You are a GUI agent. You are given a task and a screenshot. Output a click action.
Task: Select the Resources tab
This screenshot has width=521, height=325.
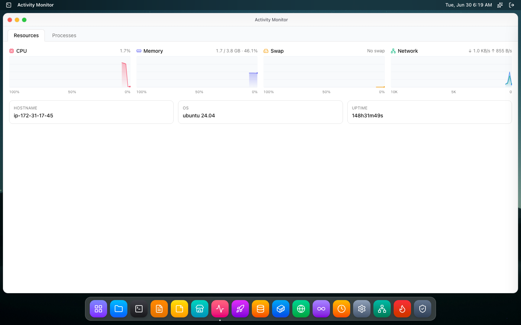tap(26, 35)
